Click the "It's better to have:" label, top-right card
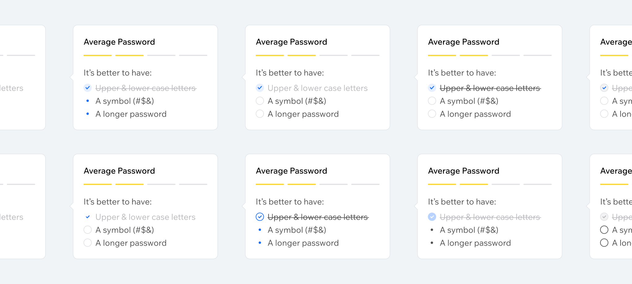 point(462,73)
